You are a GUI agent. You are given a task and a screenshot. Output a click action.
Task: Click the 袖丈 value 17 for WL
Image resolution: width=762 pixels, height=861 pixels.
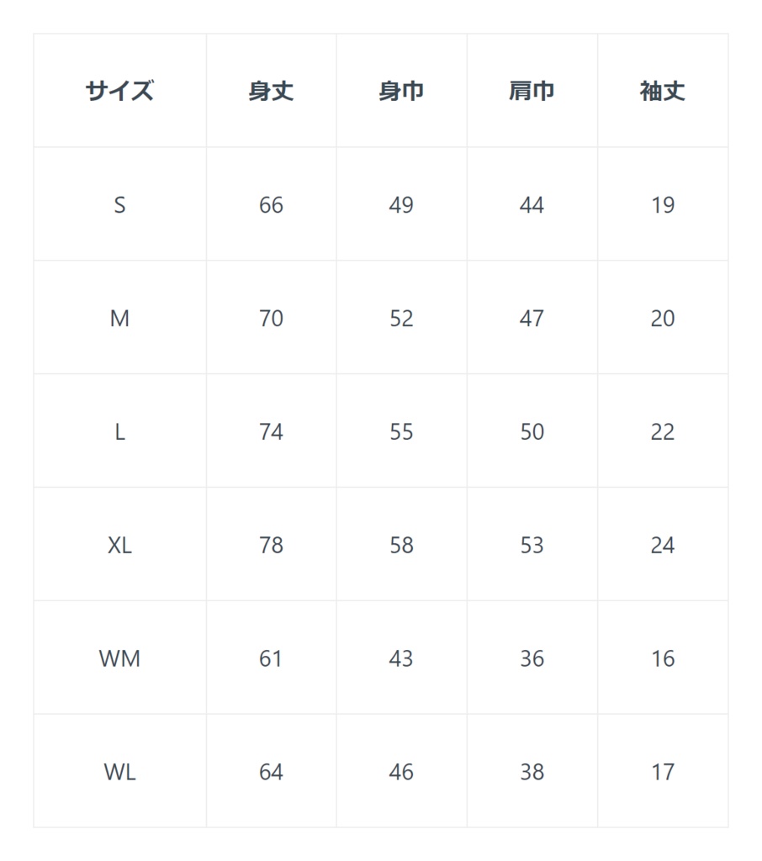[x=663, y=772]
